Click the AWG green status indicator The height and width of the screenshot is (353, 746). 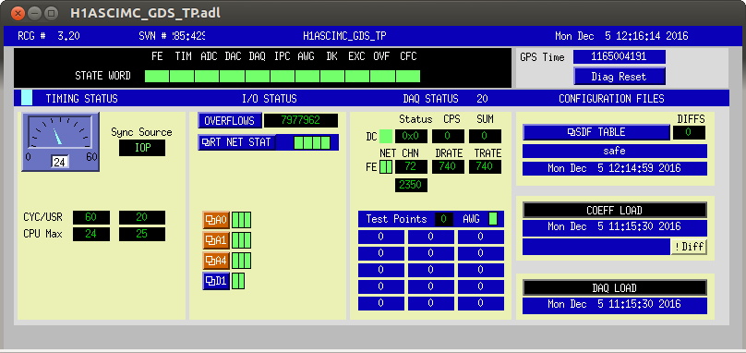[493, 219]
